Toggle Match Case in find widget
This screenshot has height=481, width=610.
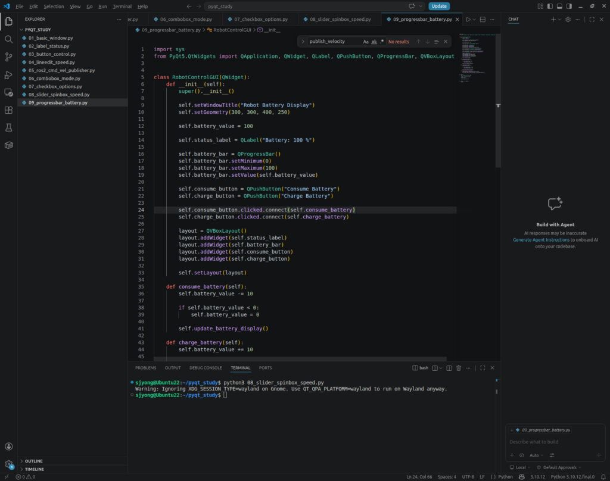coord(366,42)
